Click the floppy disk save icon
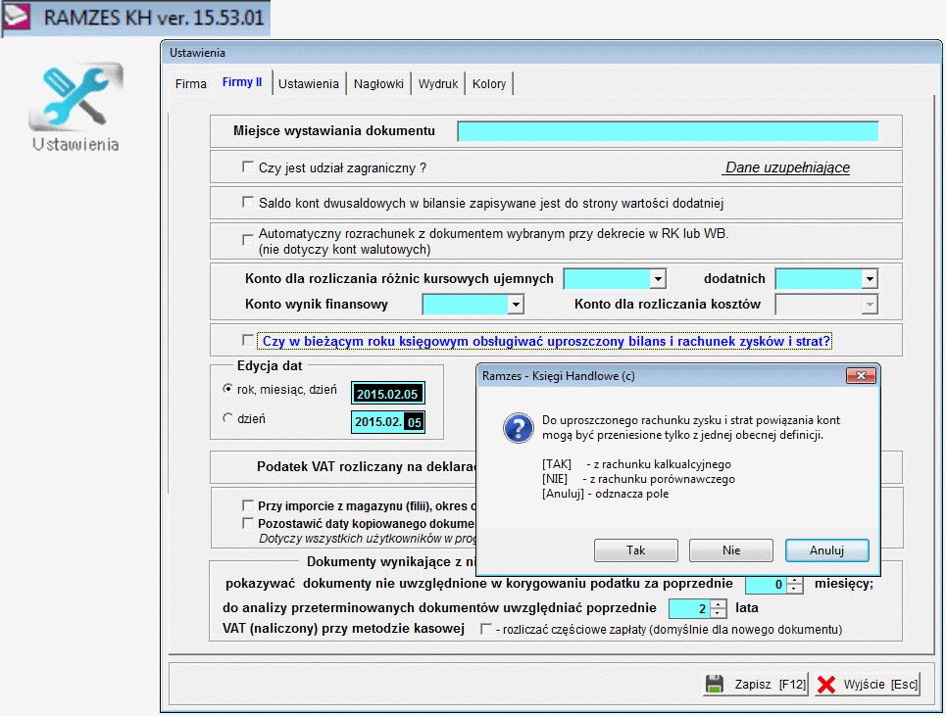946x716 pixels. [x=715, y=684]
